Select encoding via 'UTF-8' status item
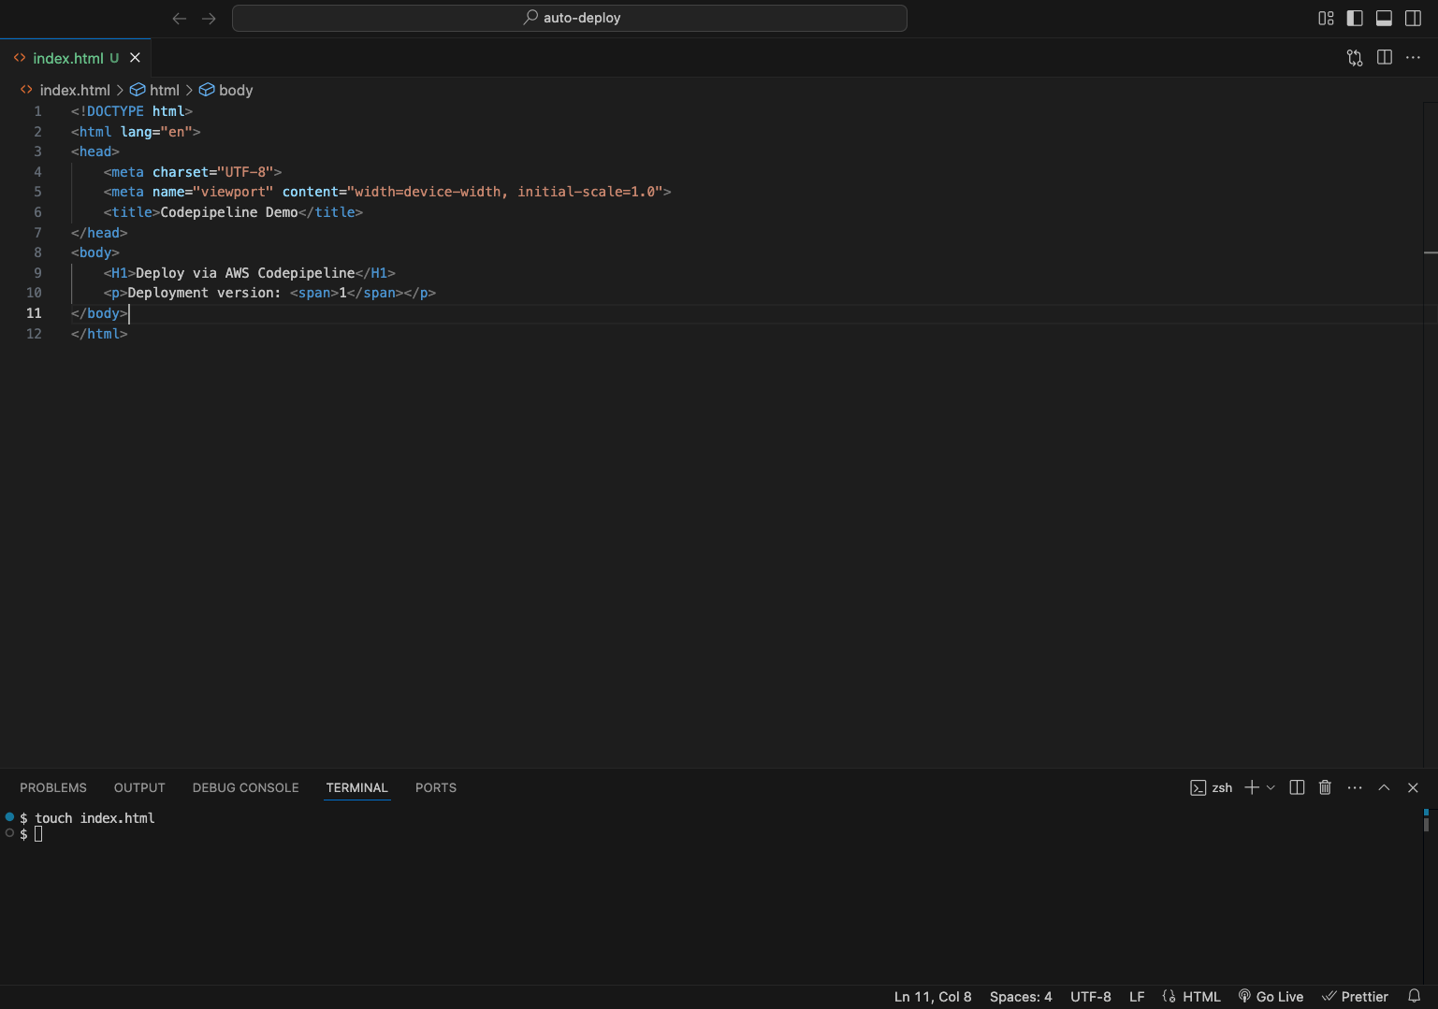The height and width of the screenshot is (1009, 1438). [x=1091, y=997]
